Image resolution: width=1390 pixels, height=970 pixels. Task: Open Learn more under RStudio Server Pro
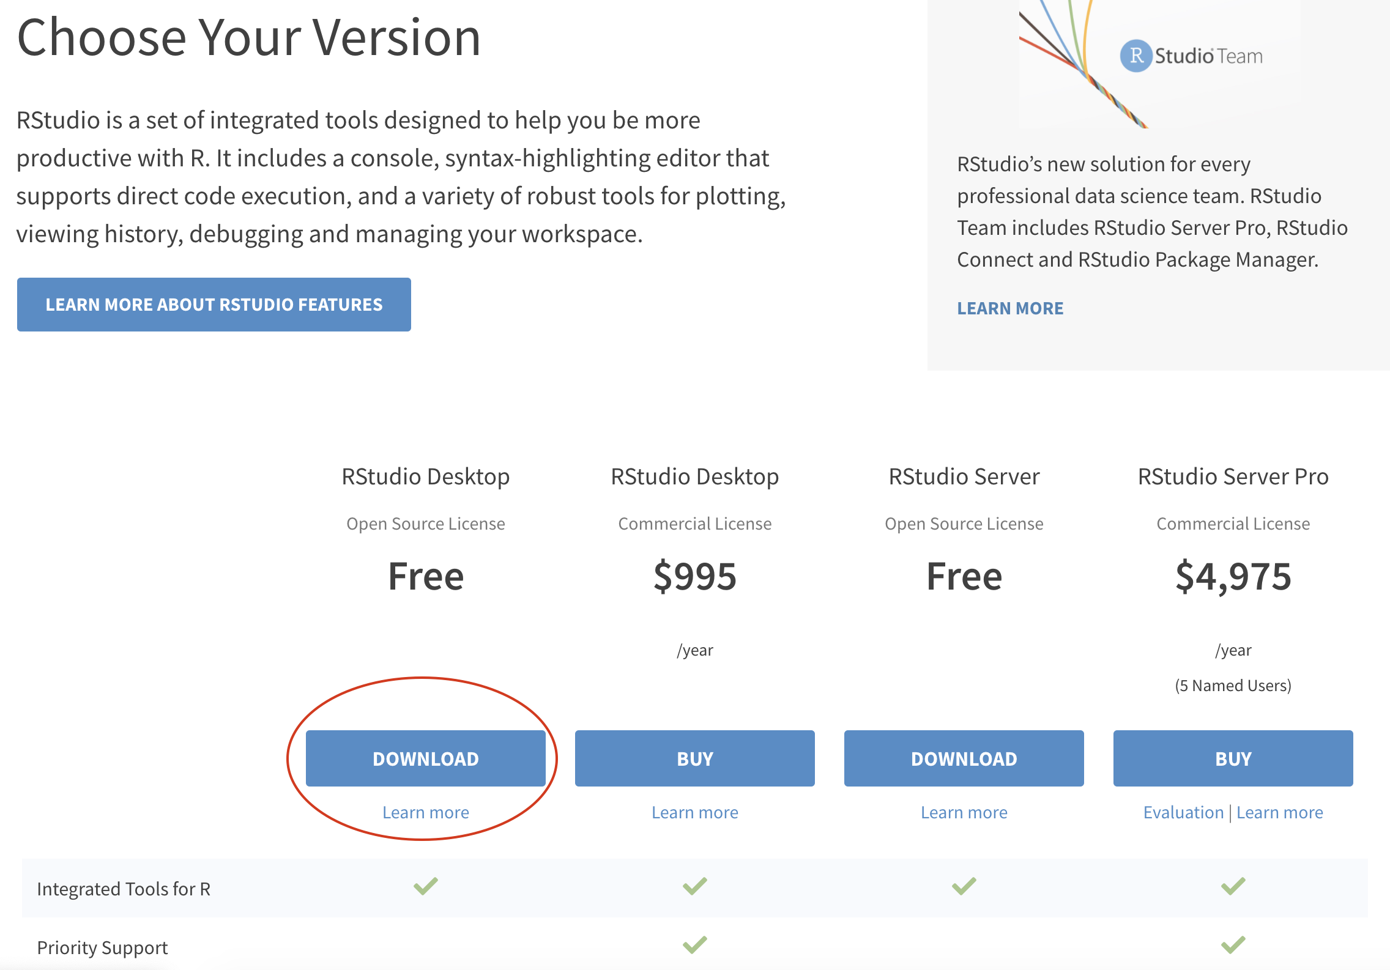pyautogui.click(x=1280, y=812)
